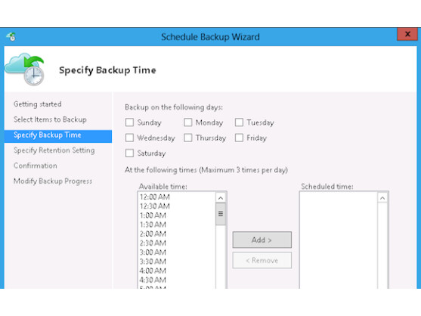Select Wednesday as a backup day

(x=129, y=138)
